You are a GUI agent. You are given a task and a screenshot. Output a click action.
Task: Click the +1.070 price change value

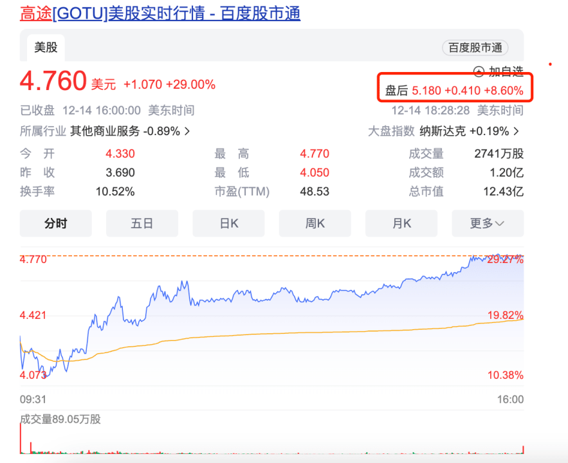pos(143,84)
